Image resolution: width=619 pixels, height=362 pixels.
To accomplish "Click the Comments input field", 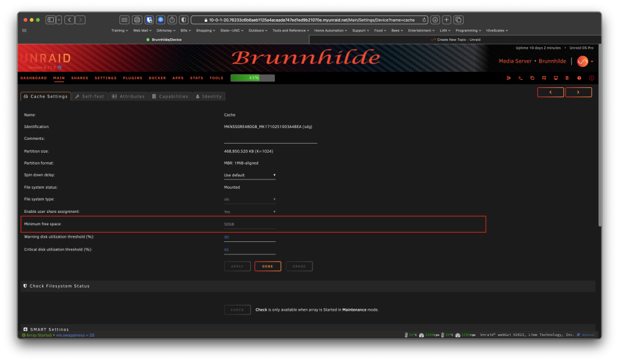I will pyautogui.click(x=271, y=139).
